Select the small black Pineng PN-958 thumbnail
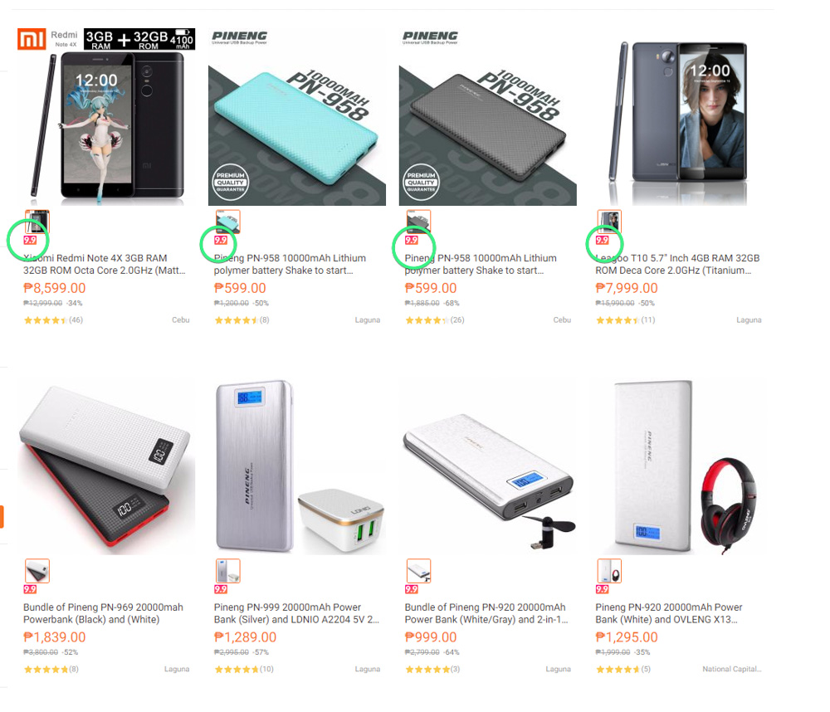Viewport: 830px width, 712px height. [x=418, y=222]
